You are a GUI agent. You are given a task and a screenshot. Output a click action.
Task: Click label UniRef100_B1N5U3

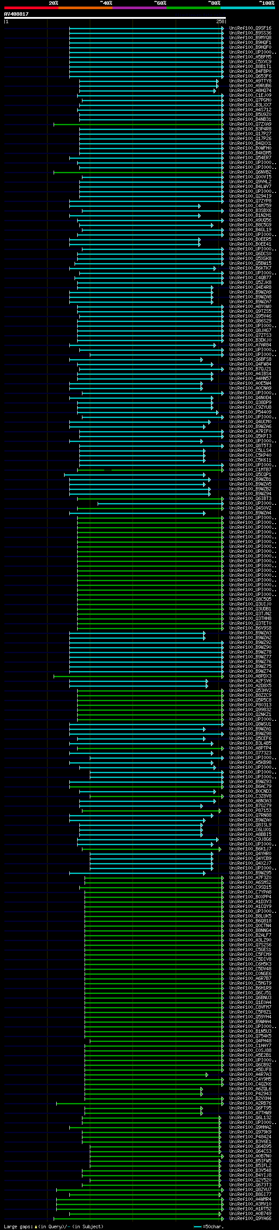tap(250, 1031)
